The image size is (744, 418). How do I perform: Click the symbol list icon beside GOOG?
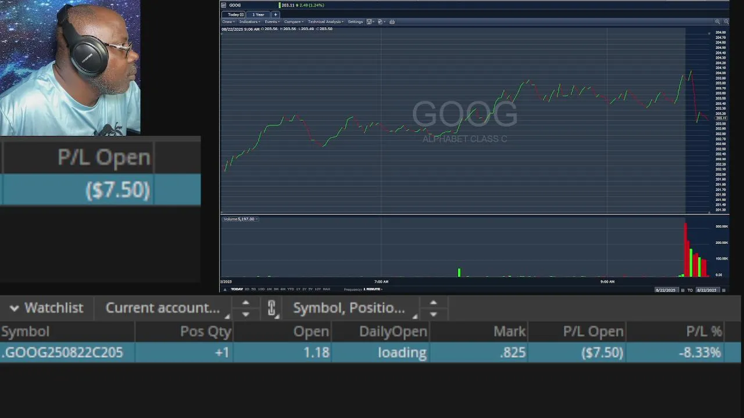coord(223,5)
